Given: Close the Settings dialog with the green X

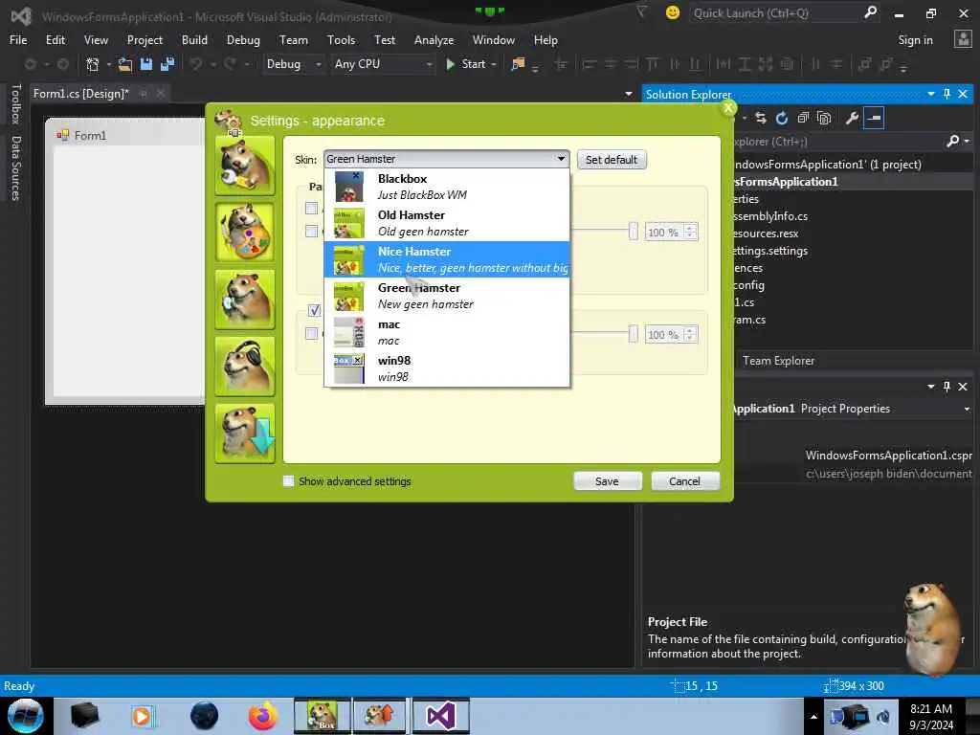Looking at the screenshot, I should [x=728, y=107].
